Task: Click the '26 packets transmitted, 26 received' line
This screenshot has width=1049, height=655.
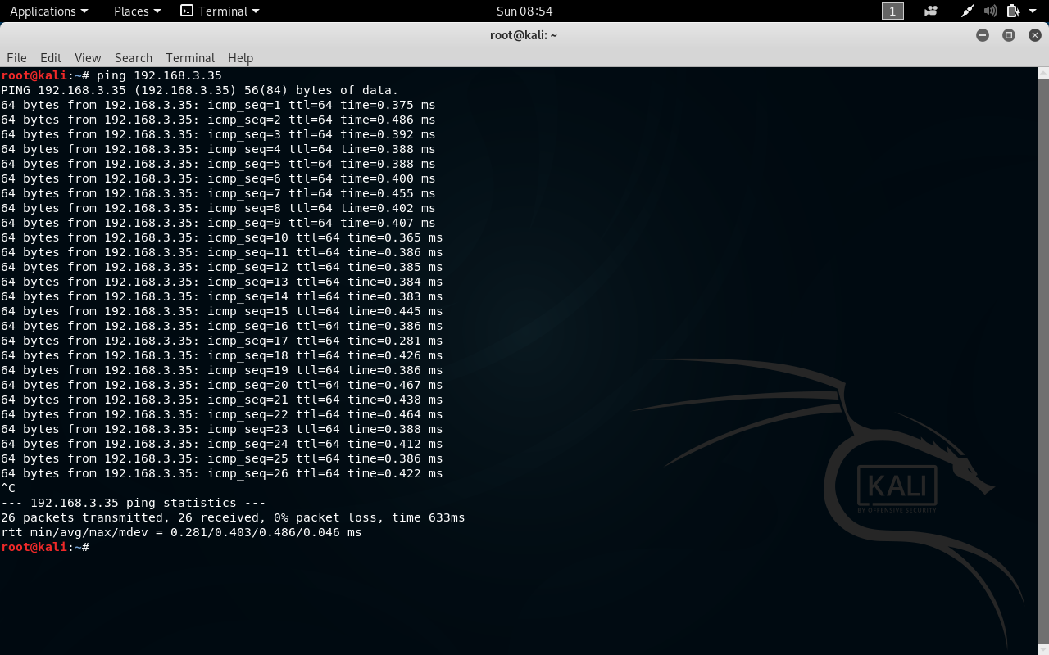Action: (233, 517)
